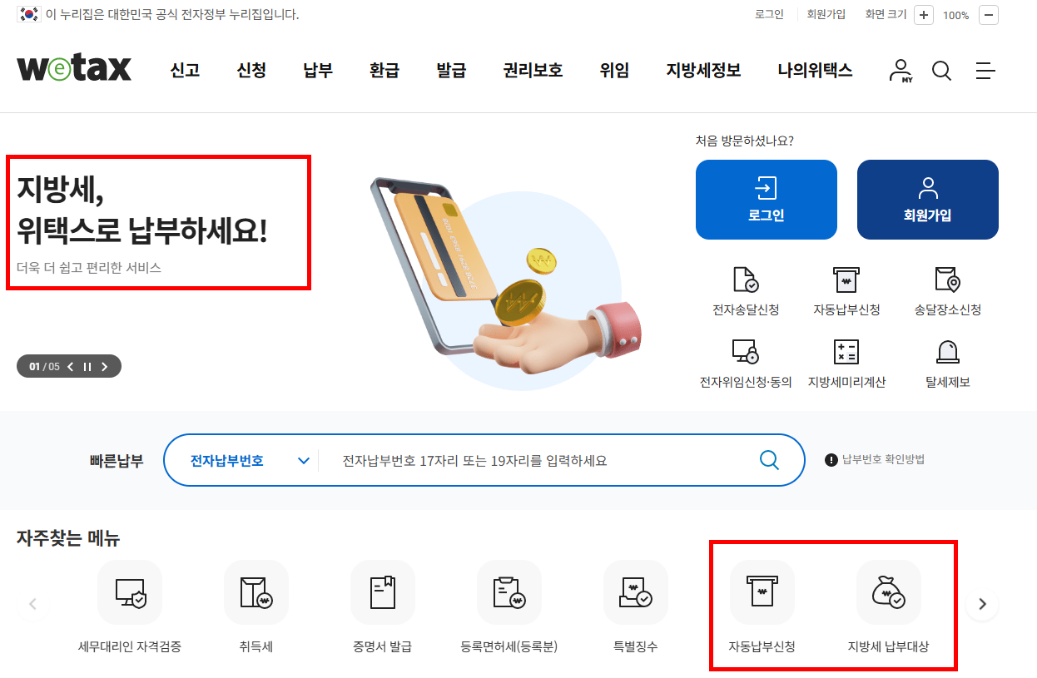Select 지방세 납부대상 money bag icon
Image resolution: width=1037 pixels, height=678 pixels.
click(889, 592)
